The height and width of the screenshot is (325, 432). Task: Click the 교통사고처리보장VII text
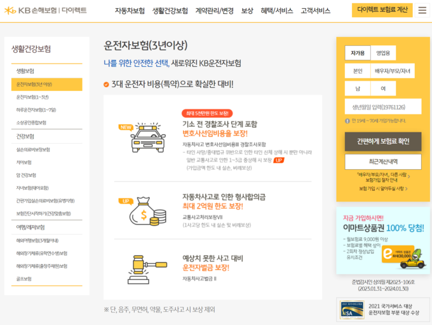[203, 217]
